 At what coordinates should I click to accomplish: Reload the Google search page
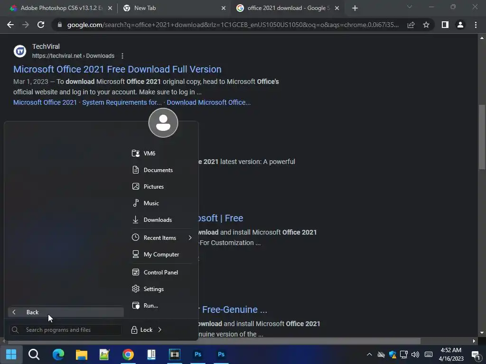pyautogui.click(x=41, y=25)
